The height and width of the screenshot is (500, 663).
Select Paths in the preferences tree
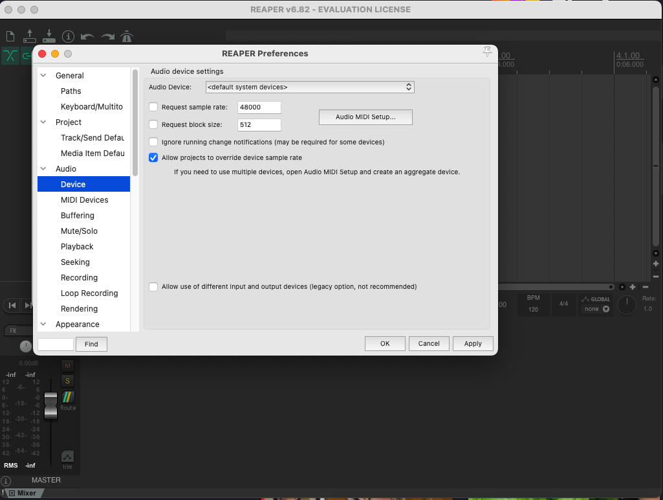[x=71, y=91]
